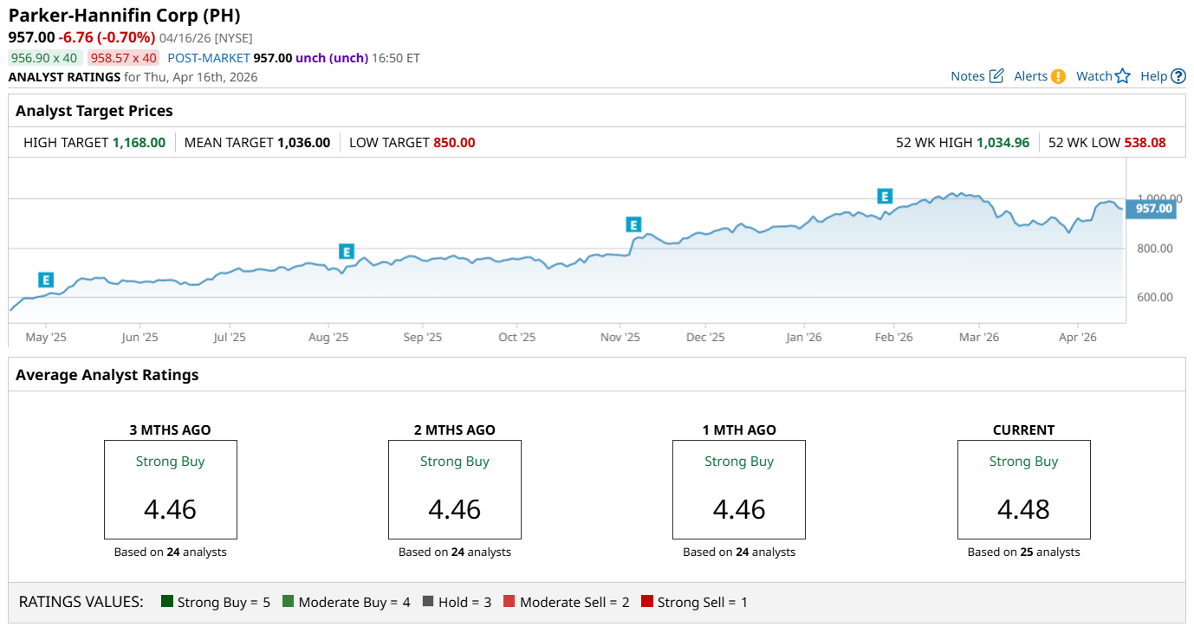This screenshot has height=633, width=1194.
Task: Click the red ask box 958.57 x 40
Action: click(124, 58)
